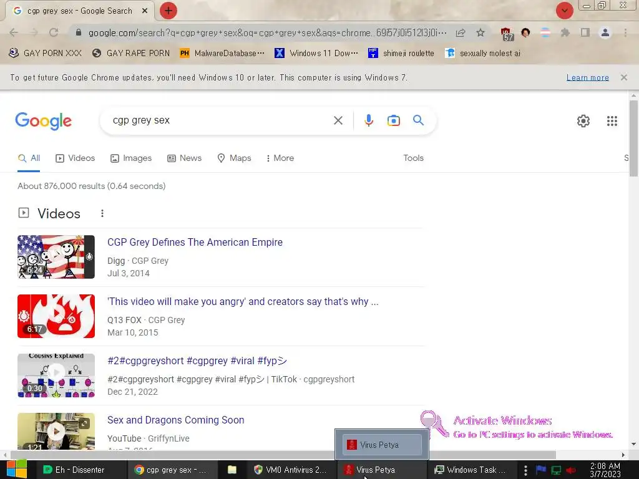Open search Tools options
639x479 pixels.
pos(413,158)
